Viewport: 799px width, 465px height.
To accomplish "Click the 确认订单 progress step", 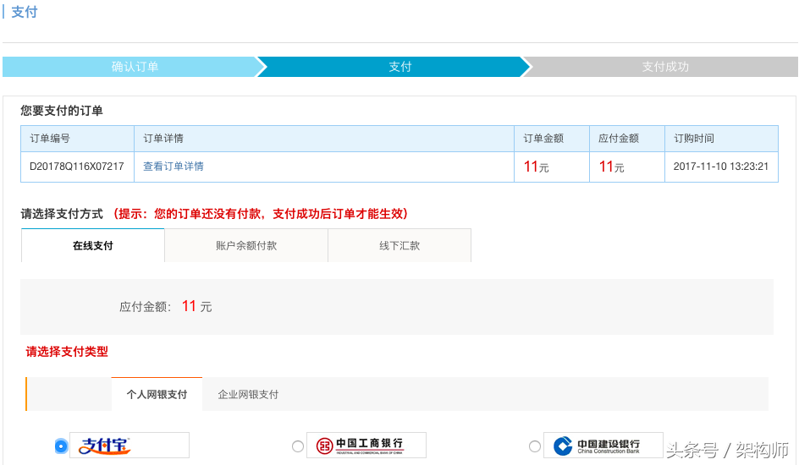I will click(x=135, y=67).
